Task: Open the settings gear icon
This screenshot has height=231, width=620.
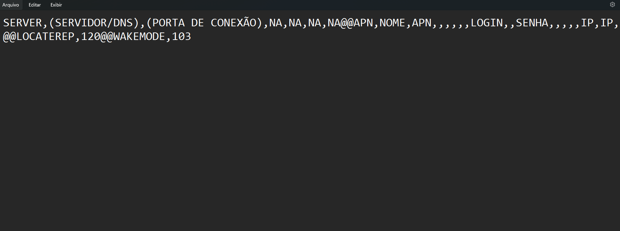Action: (612, 4)
